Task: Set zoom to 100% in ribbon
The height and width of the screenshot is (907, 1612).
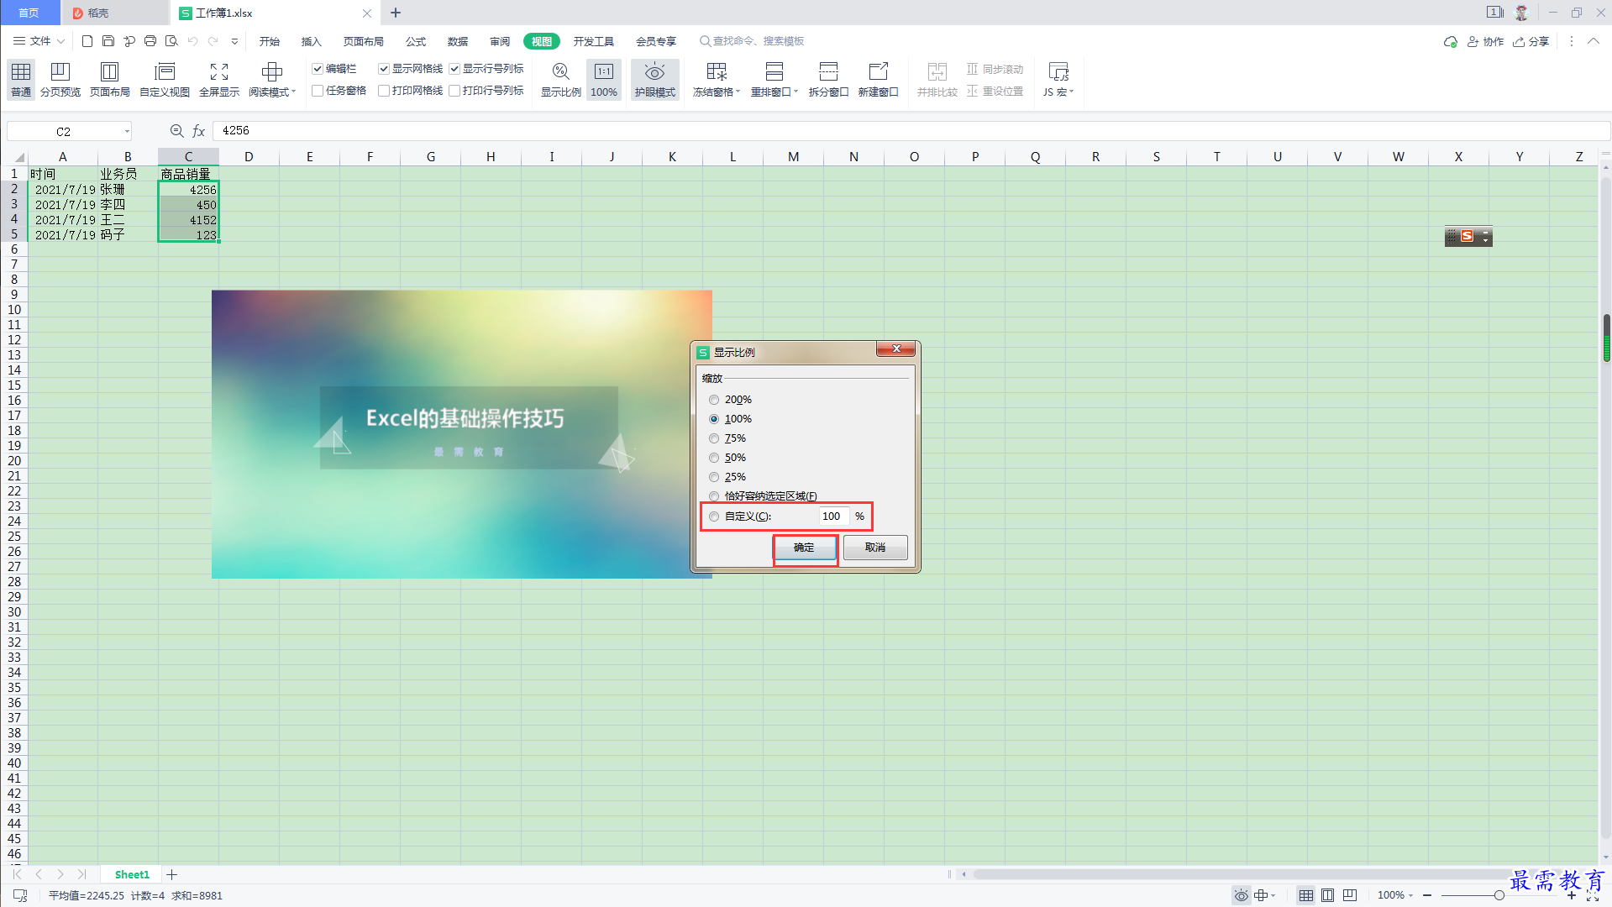Action: (x=604, y=80)
